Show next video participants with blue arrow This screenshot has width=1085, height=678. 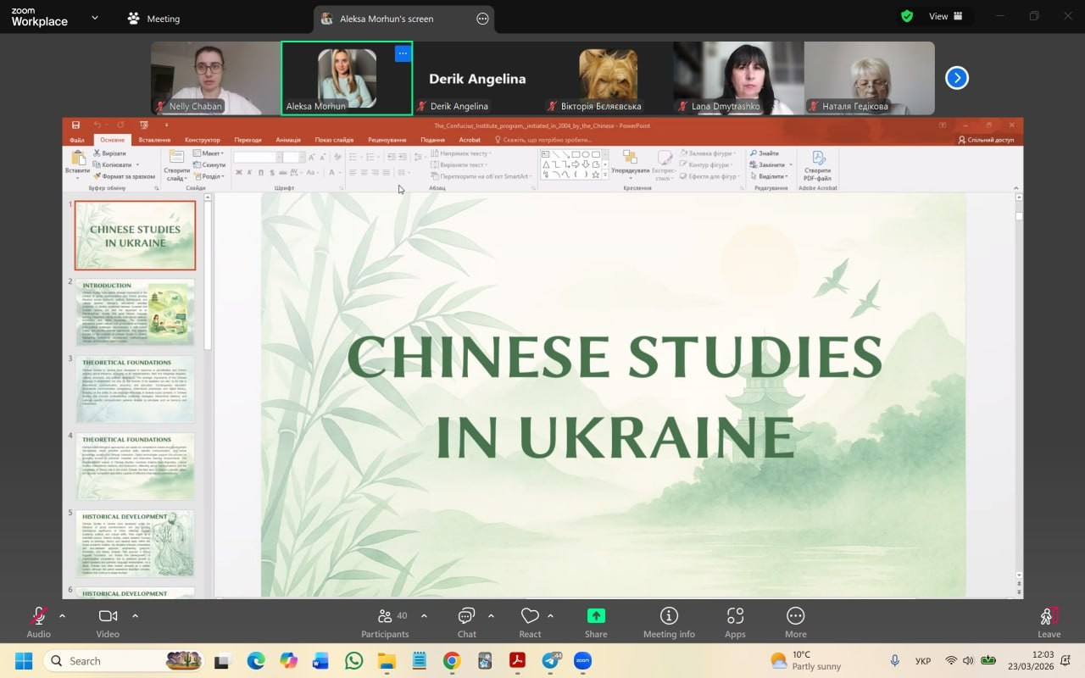pyautogui.click(x=956, y=78)
